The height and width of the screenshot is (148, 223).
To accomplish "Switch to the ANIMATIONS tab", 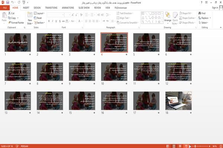I will 68,8.
